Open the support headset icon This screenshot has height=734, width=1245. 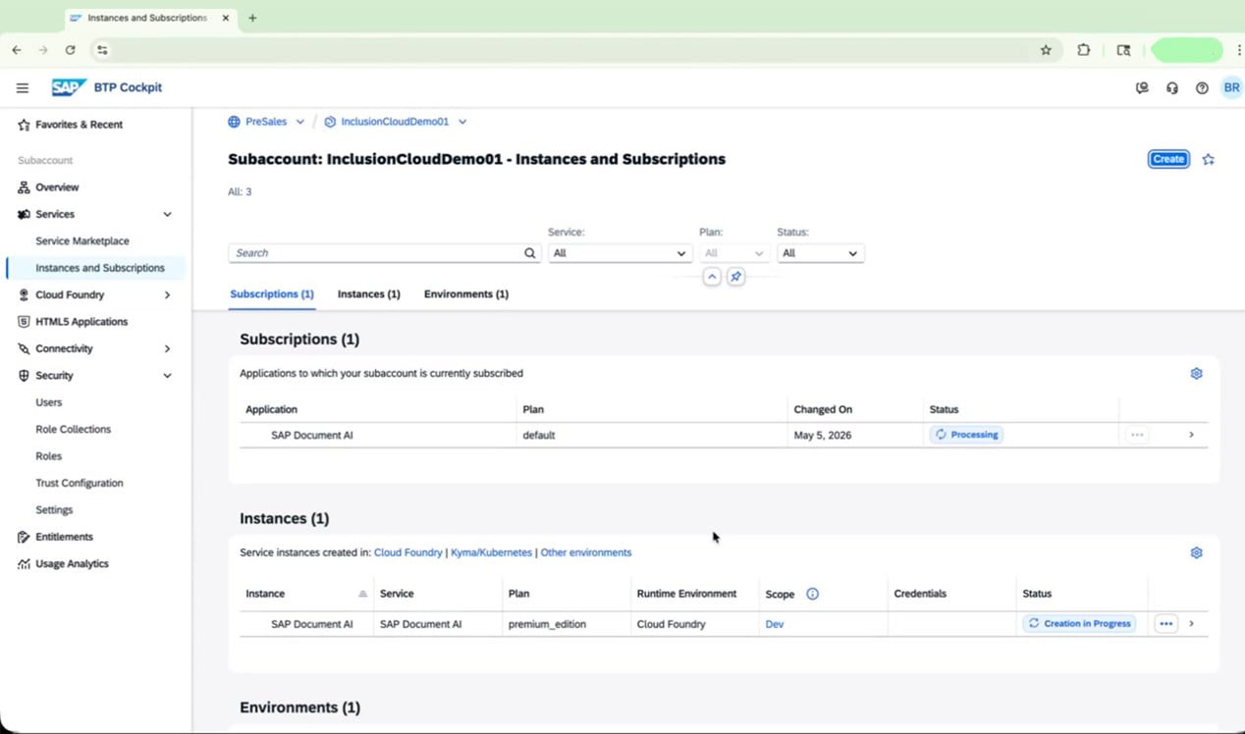1172,87
